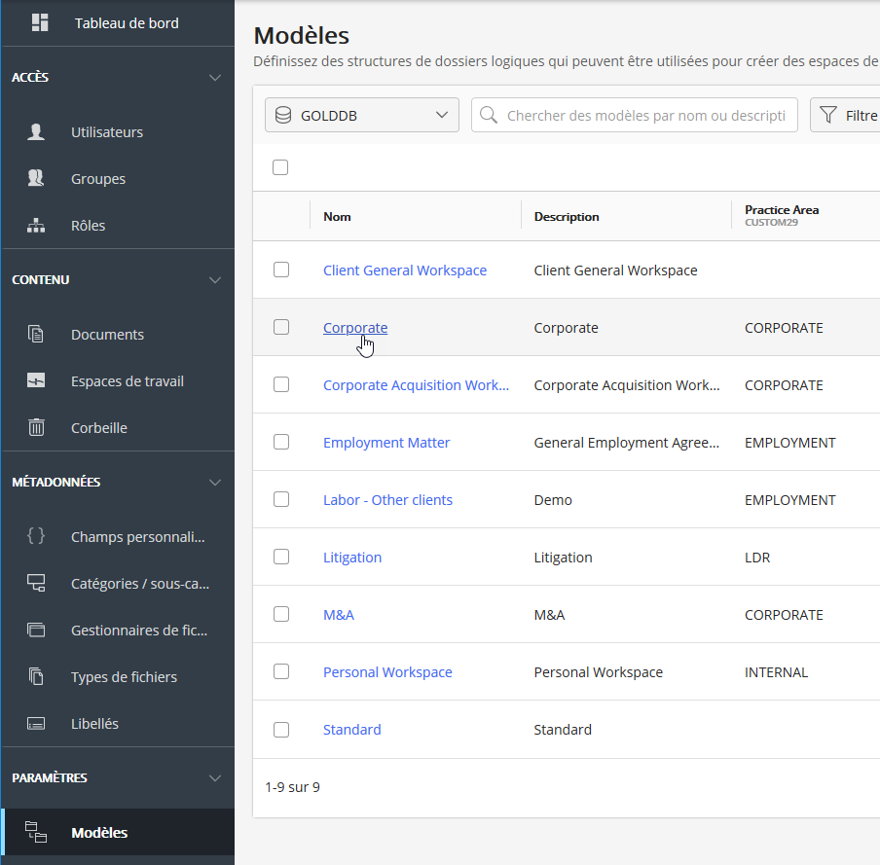Click the Filtre button
The image size is (880, 865).
point(847,115)
